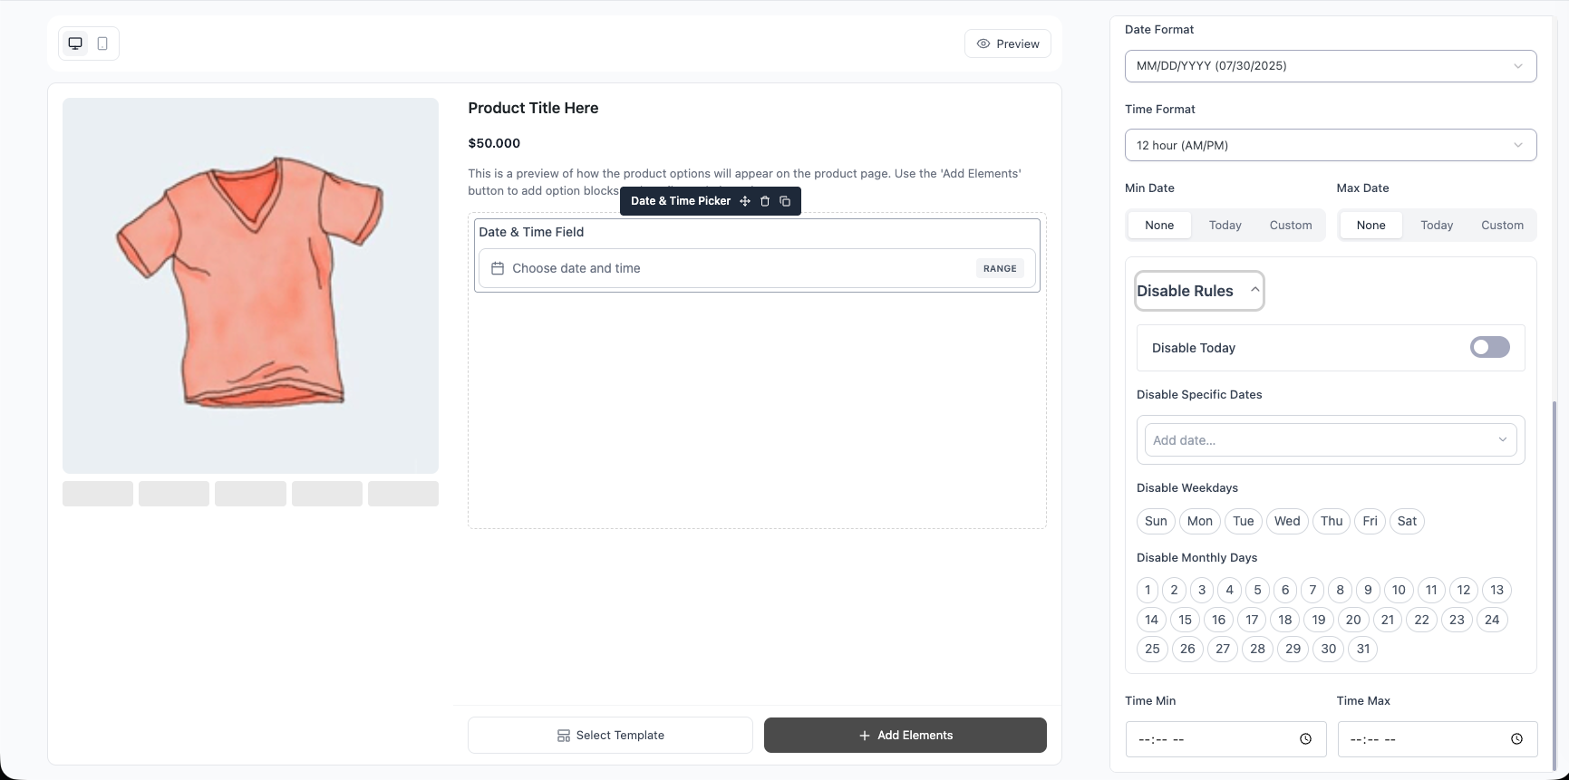1569x780 pixels.
Task: Select Custom for Max Date
Action: 1502,225
